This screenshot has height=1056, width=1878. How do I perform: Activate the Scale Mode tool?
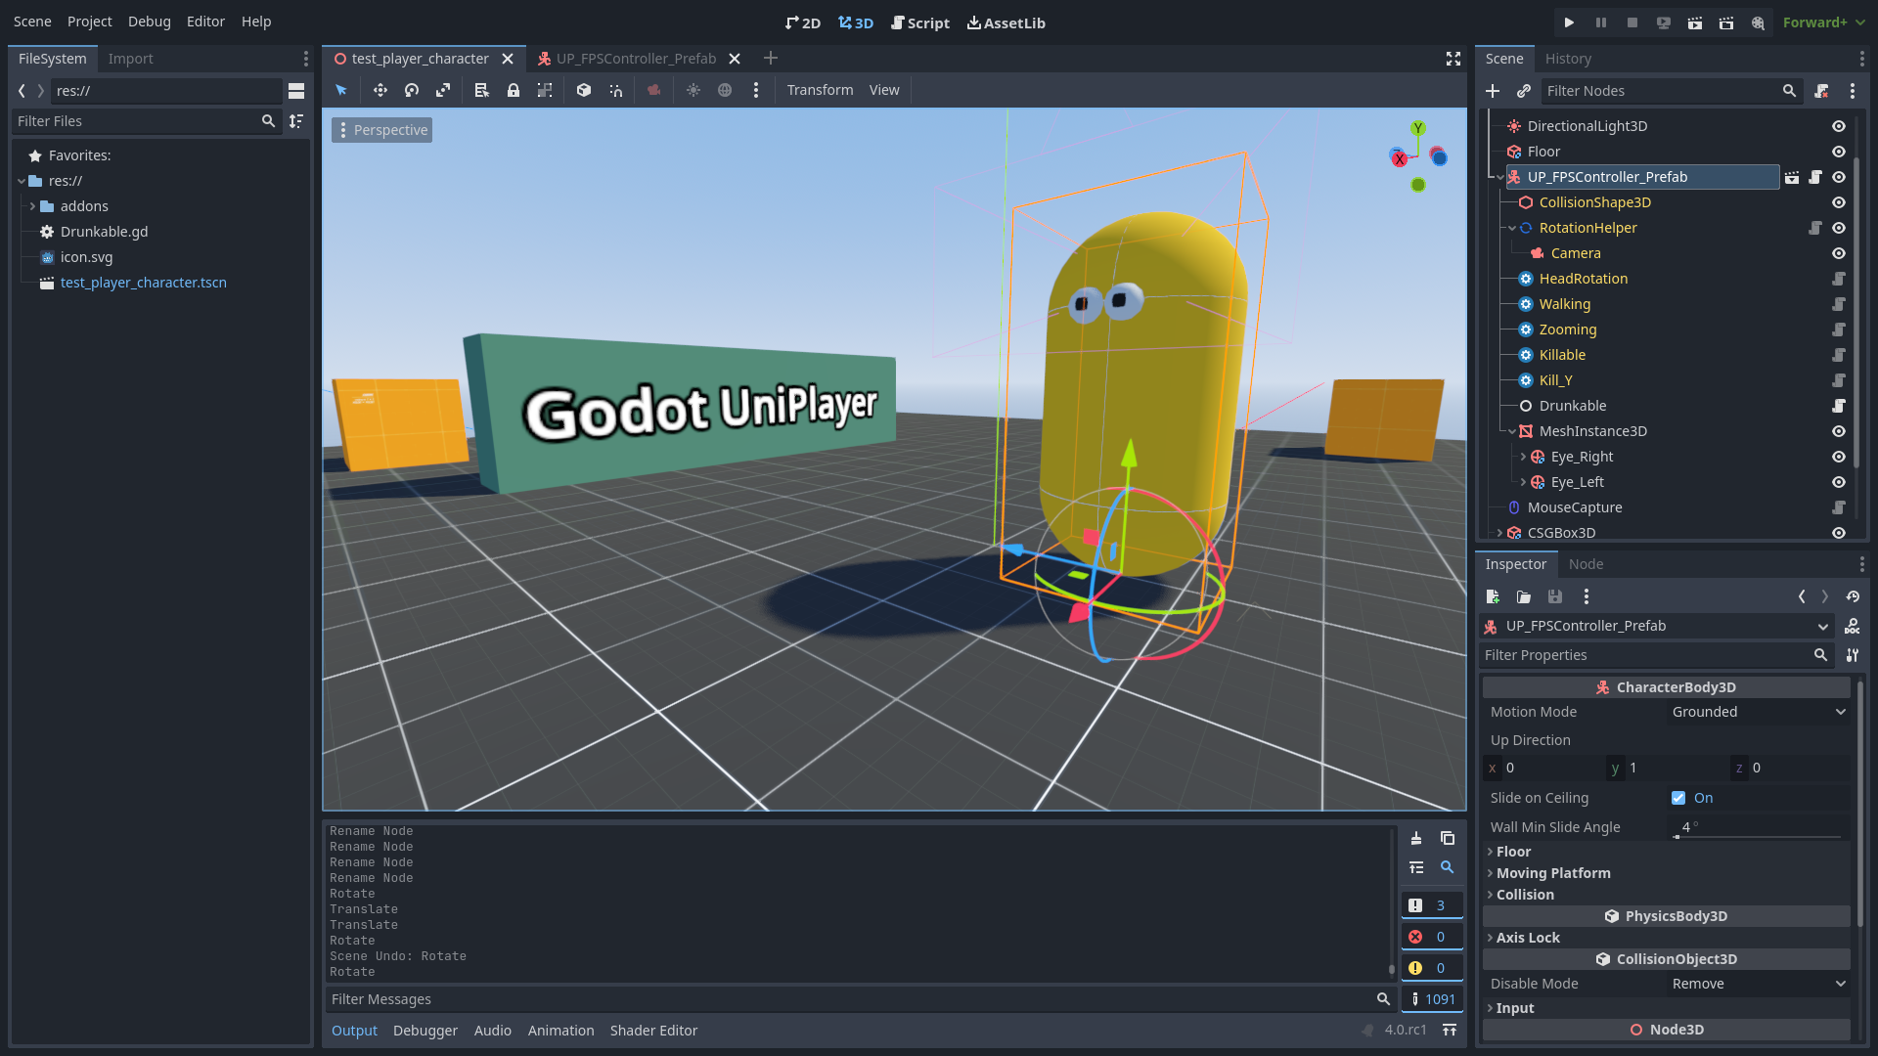tap(443, 90)
